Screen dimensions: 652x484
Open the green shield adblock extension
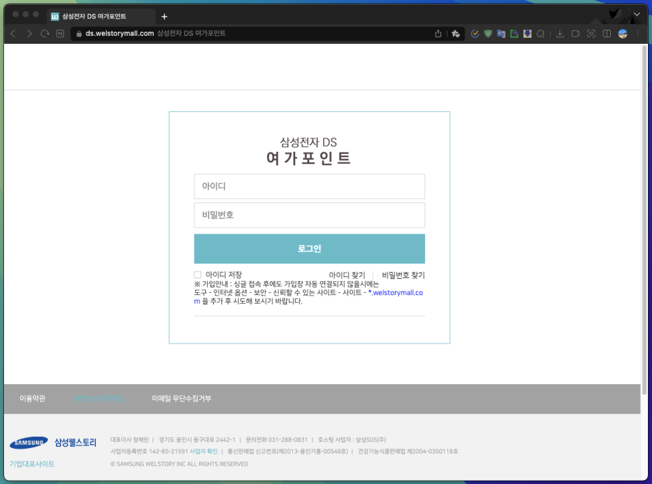pyautogui.click(x=488, y=34)
